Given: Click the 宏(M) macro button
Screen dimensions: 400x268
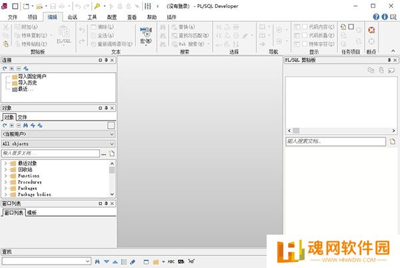Looking at the screenshot, I should [145, 36].
